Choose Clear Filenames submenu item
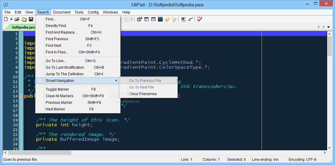The image size is (335, 165). point(148,94)
